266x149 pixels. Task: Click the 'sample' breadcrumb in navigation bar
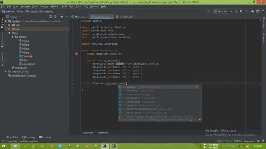pos(32,12)
